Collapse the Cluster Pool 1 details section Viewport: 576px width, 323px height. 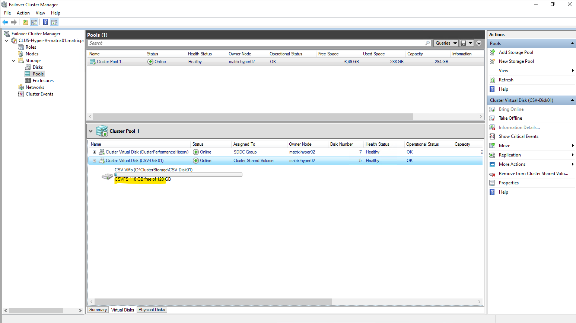(x=90, y=131)
